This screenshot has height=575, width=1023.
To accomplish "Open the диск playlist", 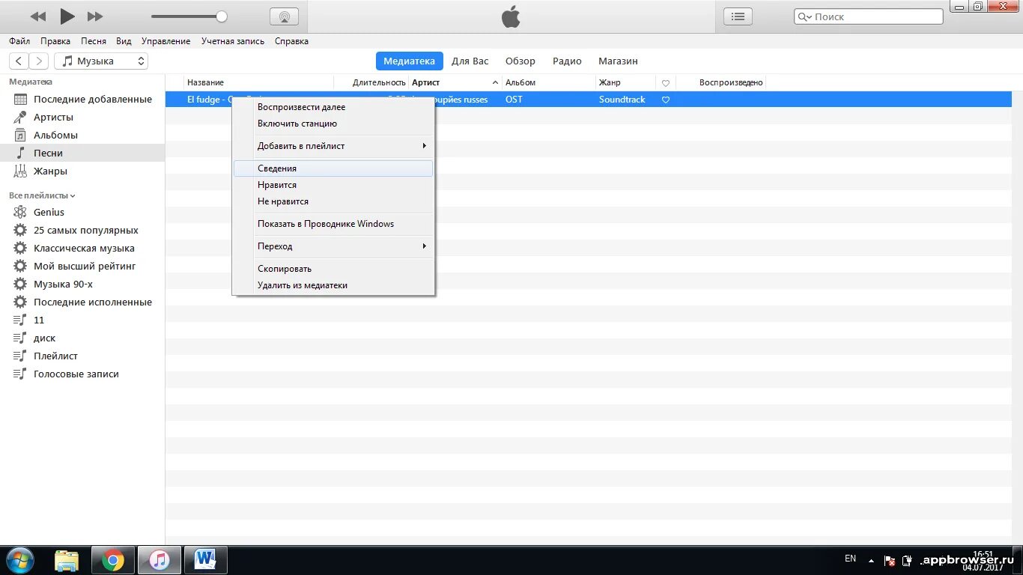I will pos(82,338).
